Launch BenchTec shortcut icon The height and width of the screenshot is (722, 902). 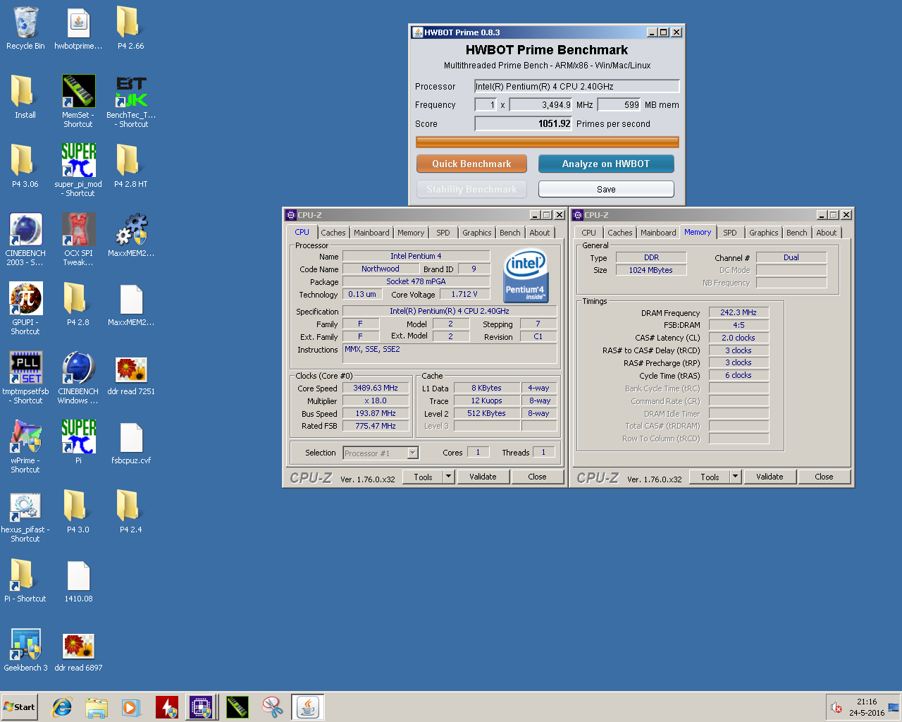(131, 102)
